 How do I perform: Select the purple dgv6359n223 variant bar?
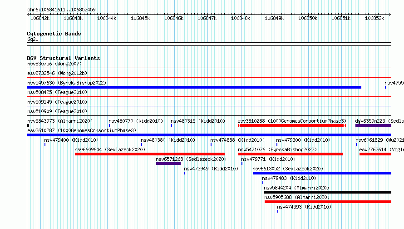pos(373,125)
